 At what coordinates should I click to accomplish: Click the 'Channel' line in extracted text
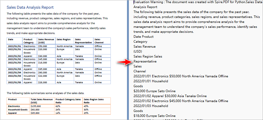point(140,71)
